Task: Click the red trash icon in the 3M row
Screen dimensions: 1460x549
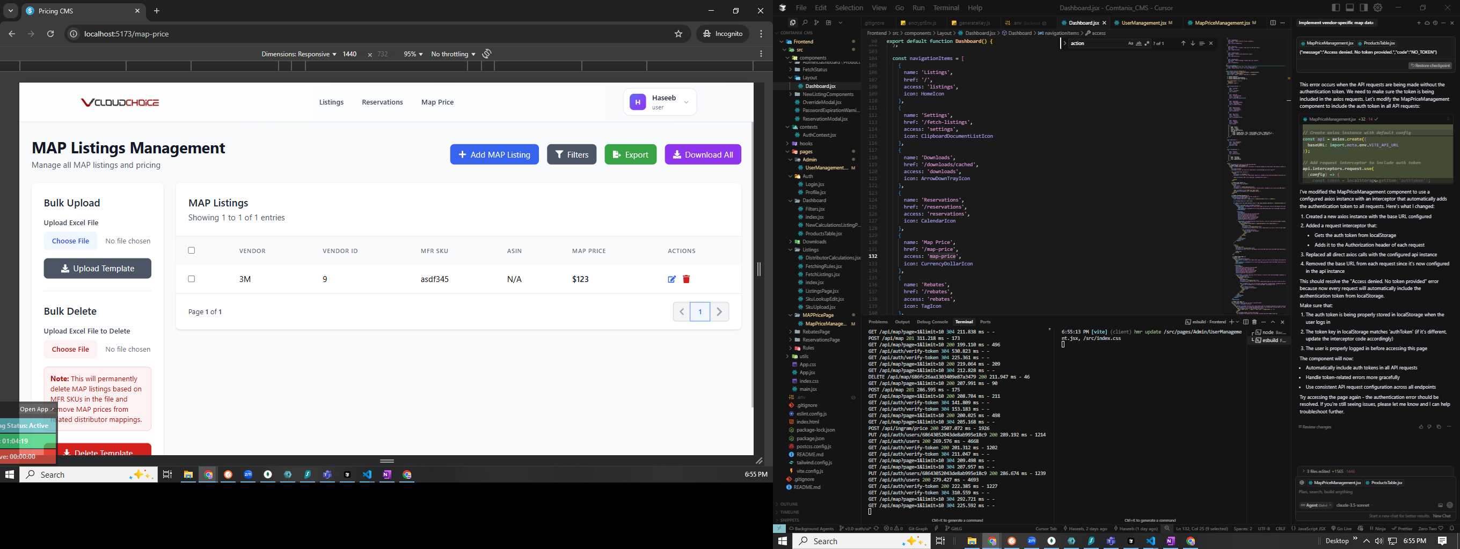Action: pyautogui.click(x=687, y=279)
